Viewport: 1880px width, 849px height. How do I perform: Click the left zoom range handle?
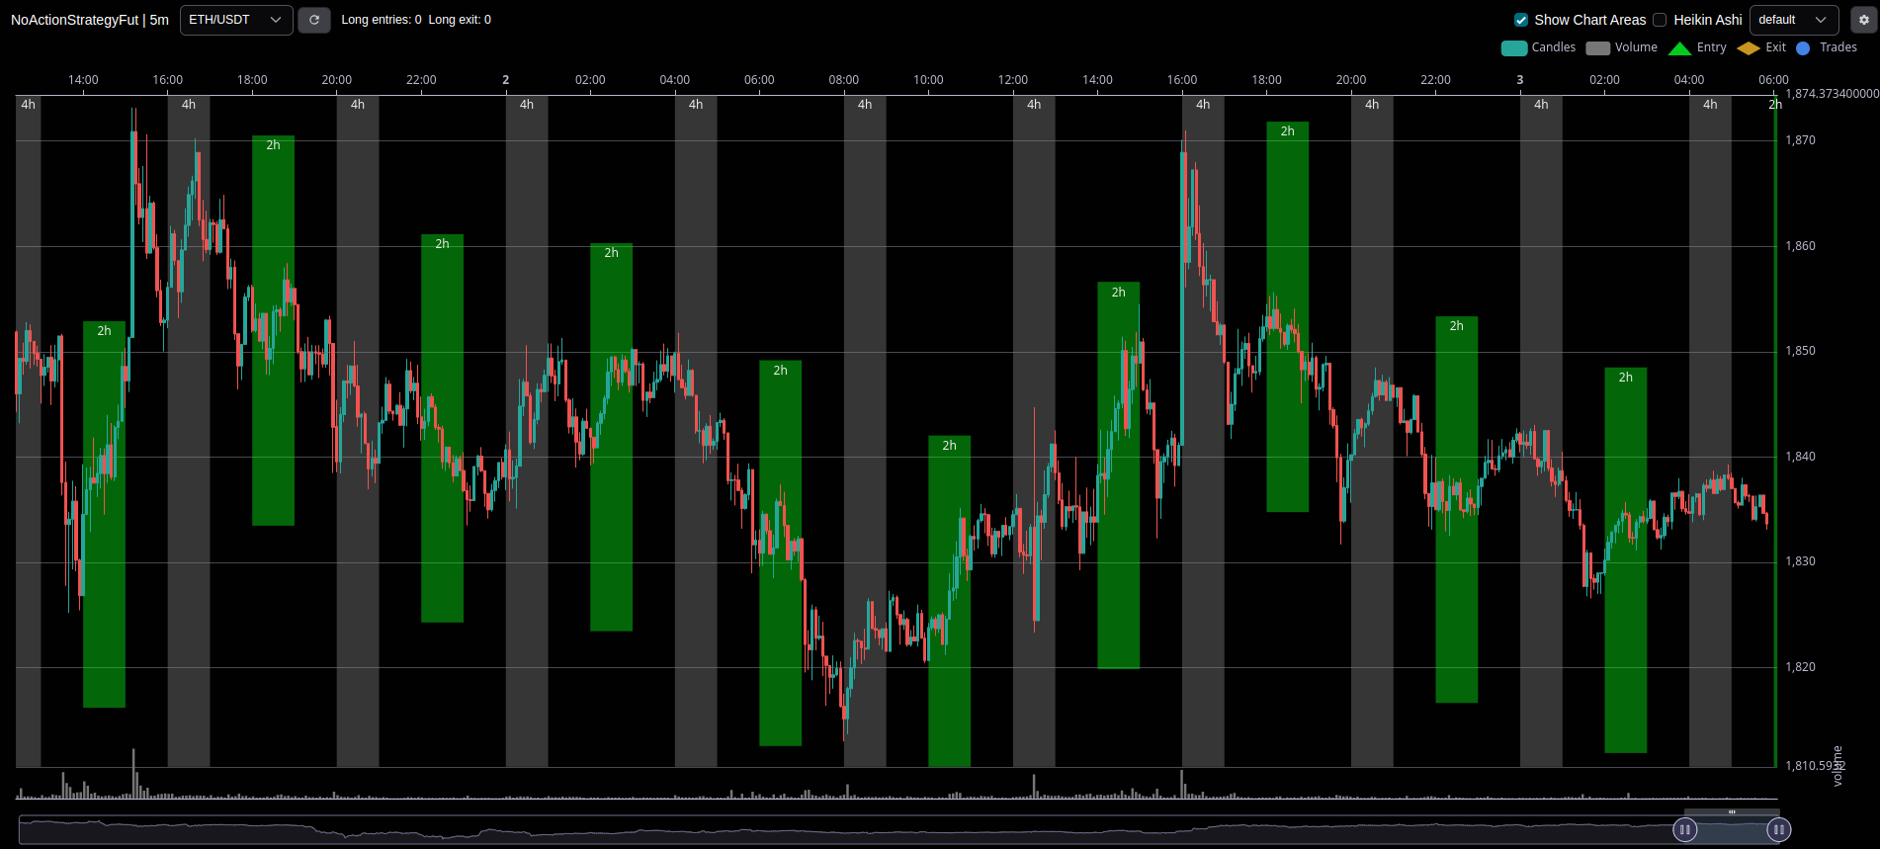[1684, 830]
